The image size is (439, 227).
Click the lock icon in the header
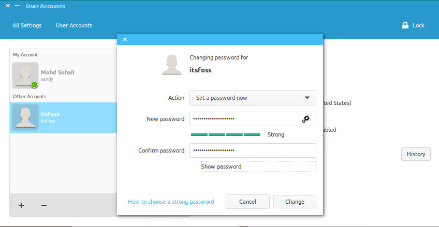click(405, 25)
